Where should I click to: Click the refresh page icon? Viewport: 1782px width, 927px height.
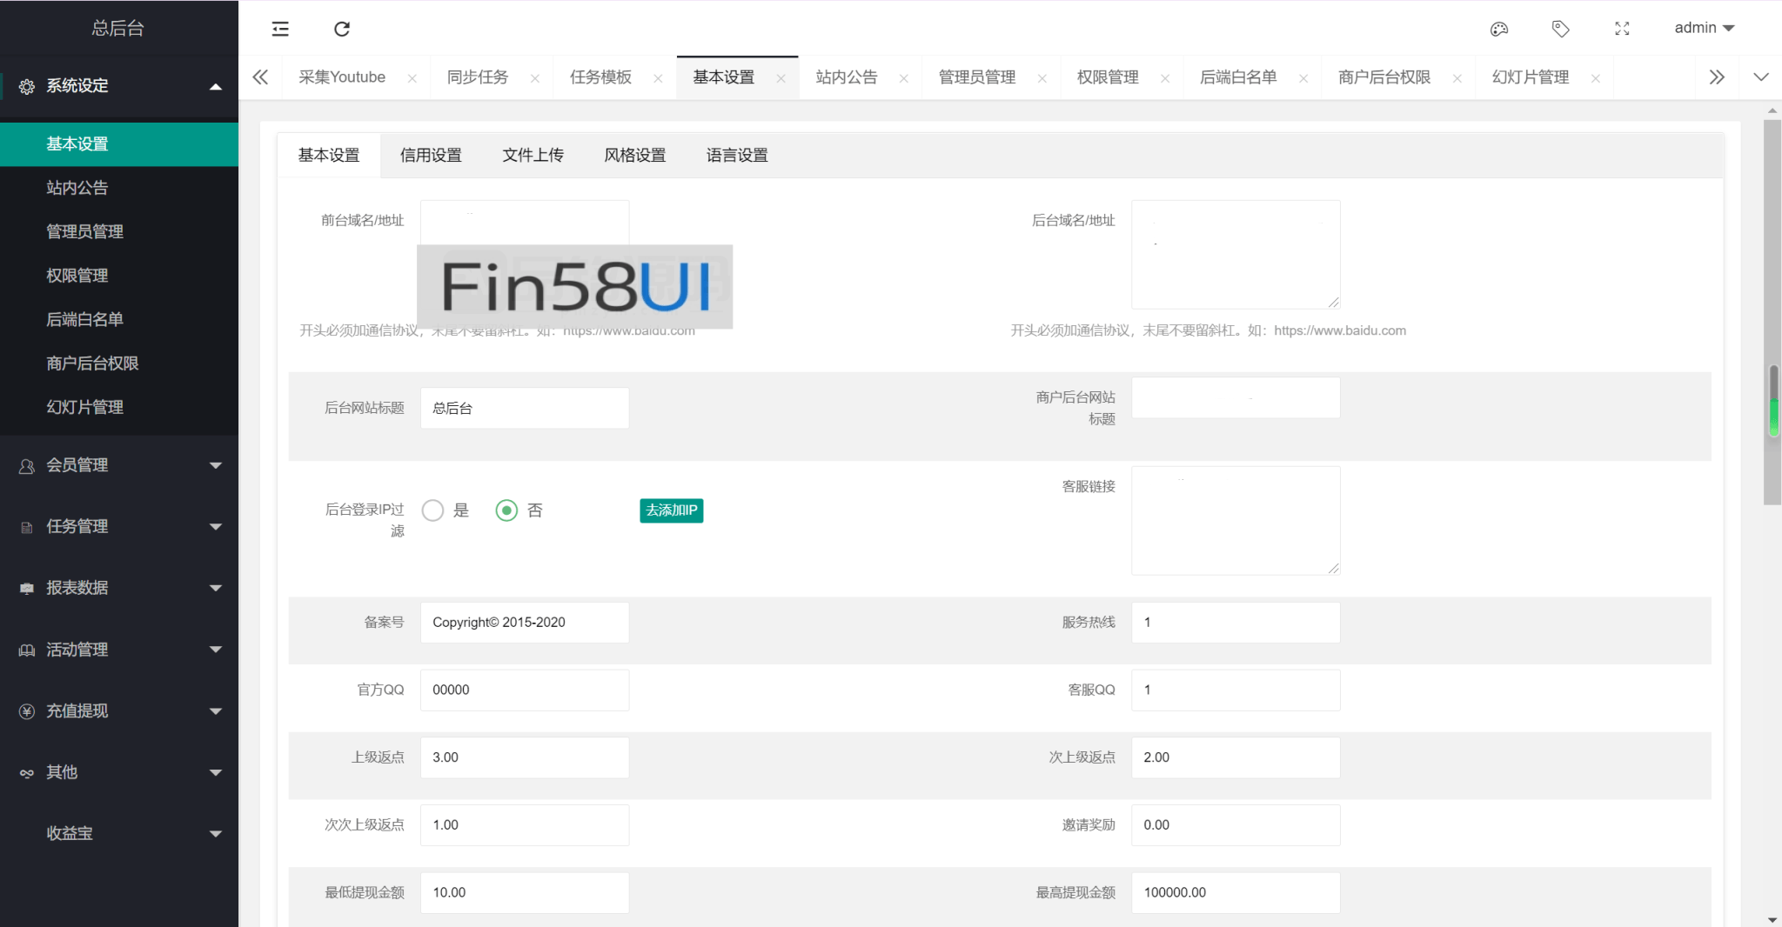(342, 29)
